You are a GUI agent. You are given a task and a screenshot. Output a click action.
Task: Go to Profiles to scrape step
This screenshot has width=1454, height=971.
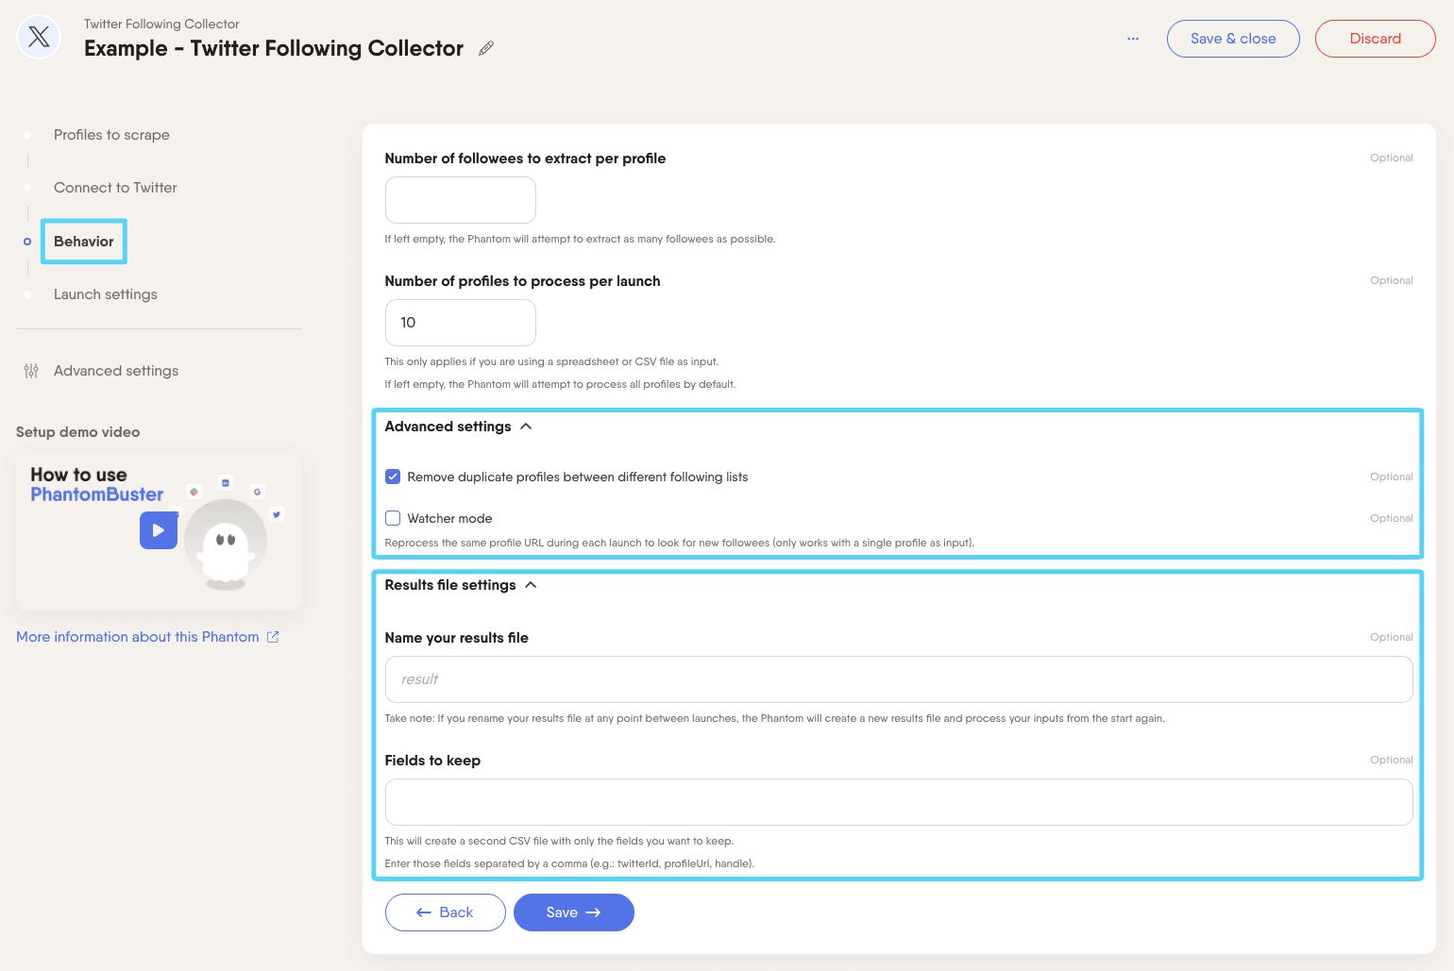click(111, 135)
